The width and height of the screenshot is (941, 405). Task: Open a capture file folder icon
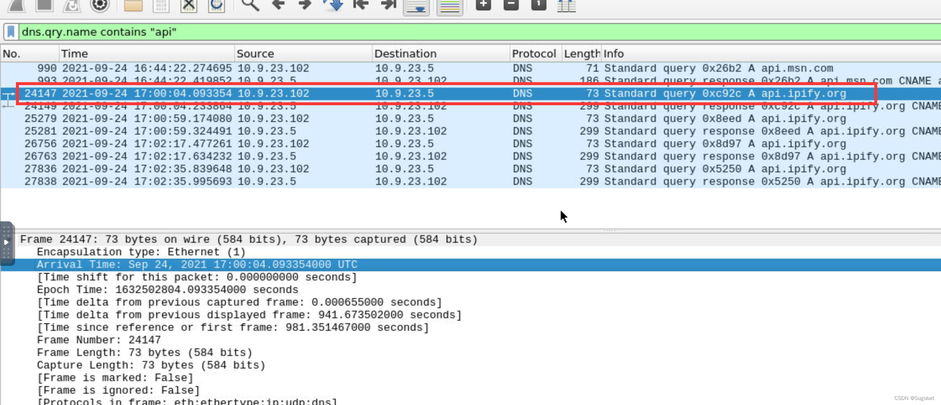point(133,5)
